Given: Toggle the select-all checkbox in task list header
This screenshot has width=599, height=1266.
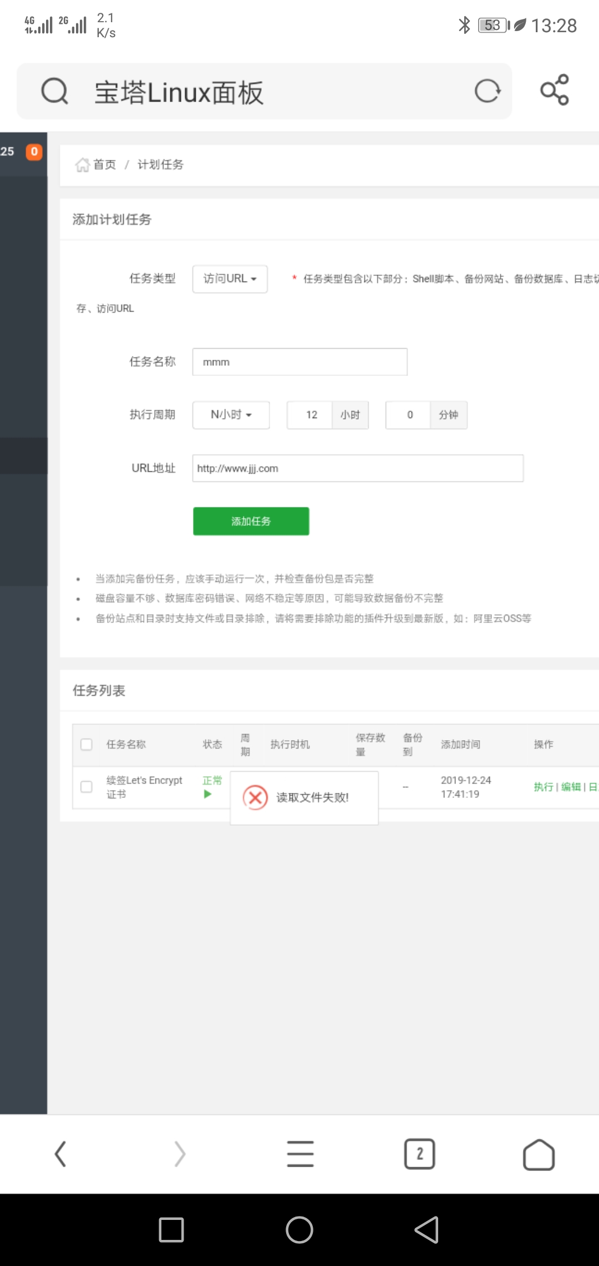Looking at the screenshot, I should 87,745.
